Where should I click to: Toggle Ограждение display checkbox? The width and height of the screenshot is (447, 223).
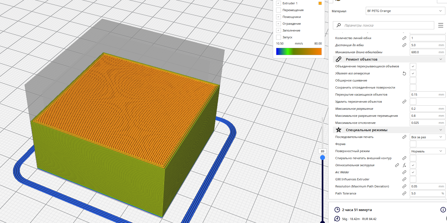pyautogui.click(x=279, y=24)
